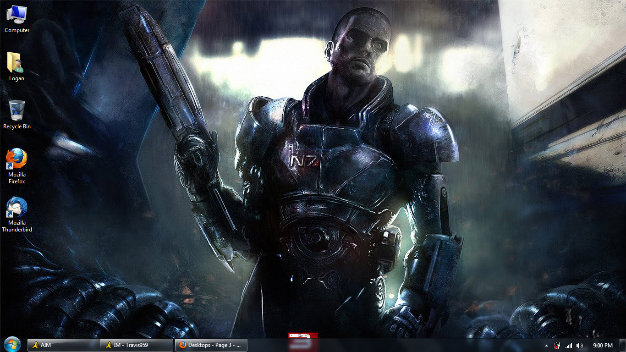Viewport: 626px width, 352px height.
Task: Switch to Firefox Desktops - Page 3 window
Action: tap(211, 345)
